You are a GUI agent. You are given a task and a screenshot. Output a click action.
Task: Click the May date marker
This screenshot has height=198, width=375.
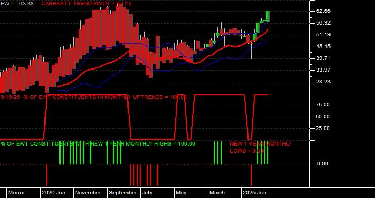coord(181,193)
